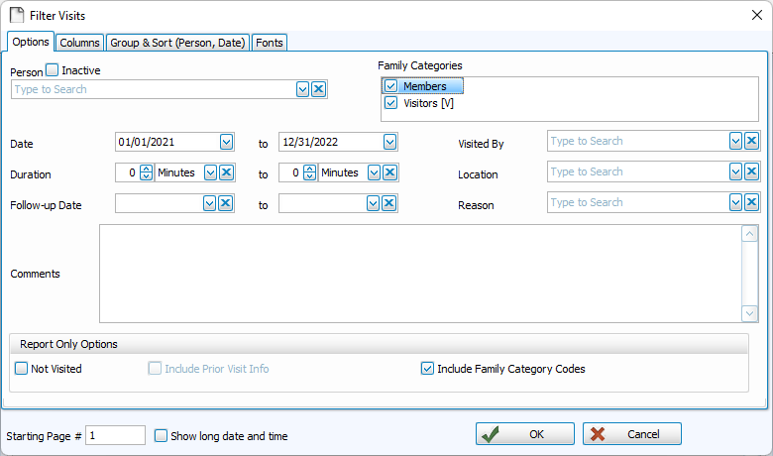Clear the second Duration units with X icon
Screen dimensions: 773x456
coord(389,172)
